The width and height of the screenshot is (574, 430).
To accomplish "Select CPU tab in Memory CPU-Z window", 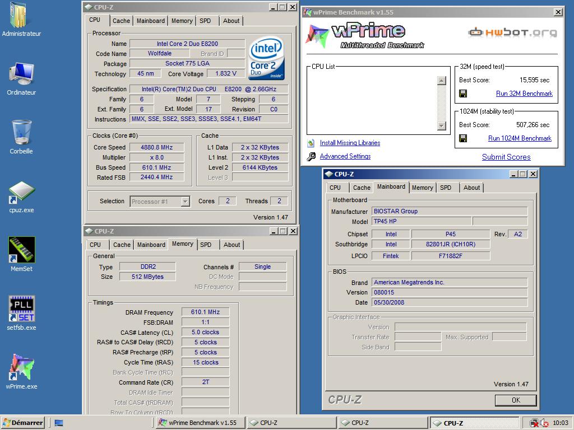I will pos(95,245).
